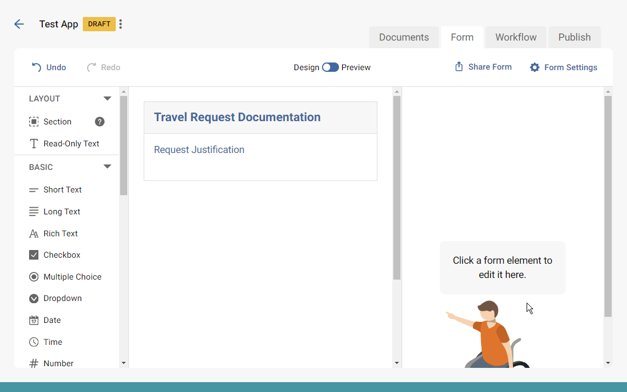Click the Undo button
627x392 pixels.
(x=48, y=67)
